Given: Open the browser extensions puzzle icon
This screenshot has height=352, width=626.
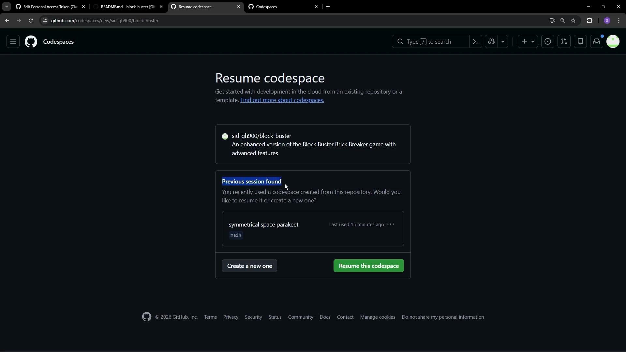Looking at the screenshot, I should click(590, 21).
